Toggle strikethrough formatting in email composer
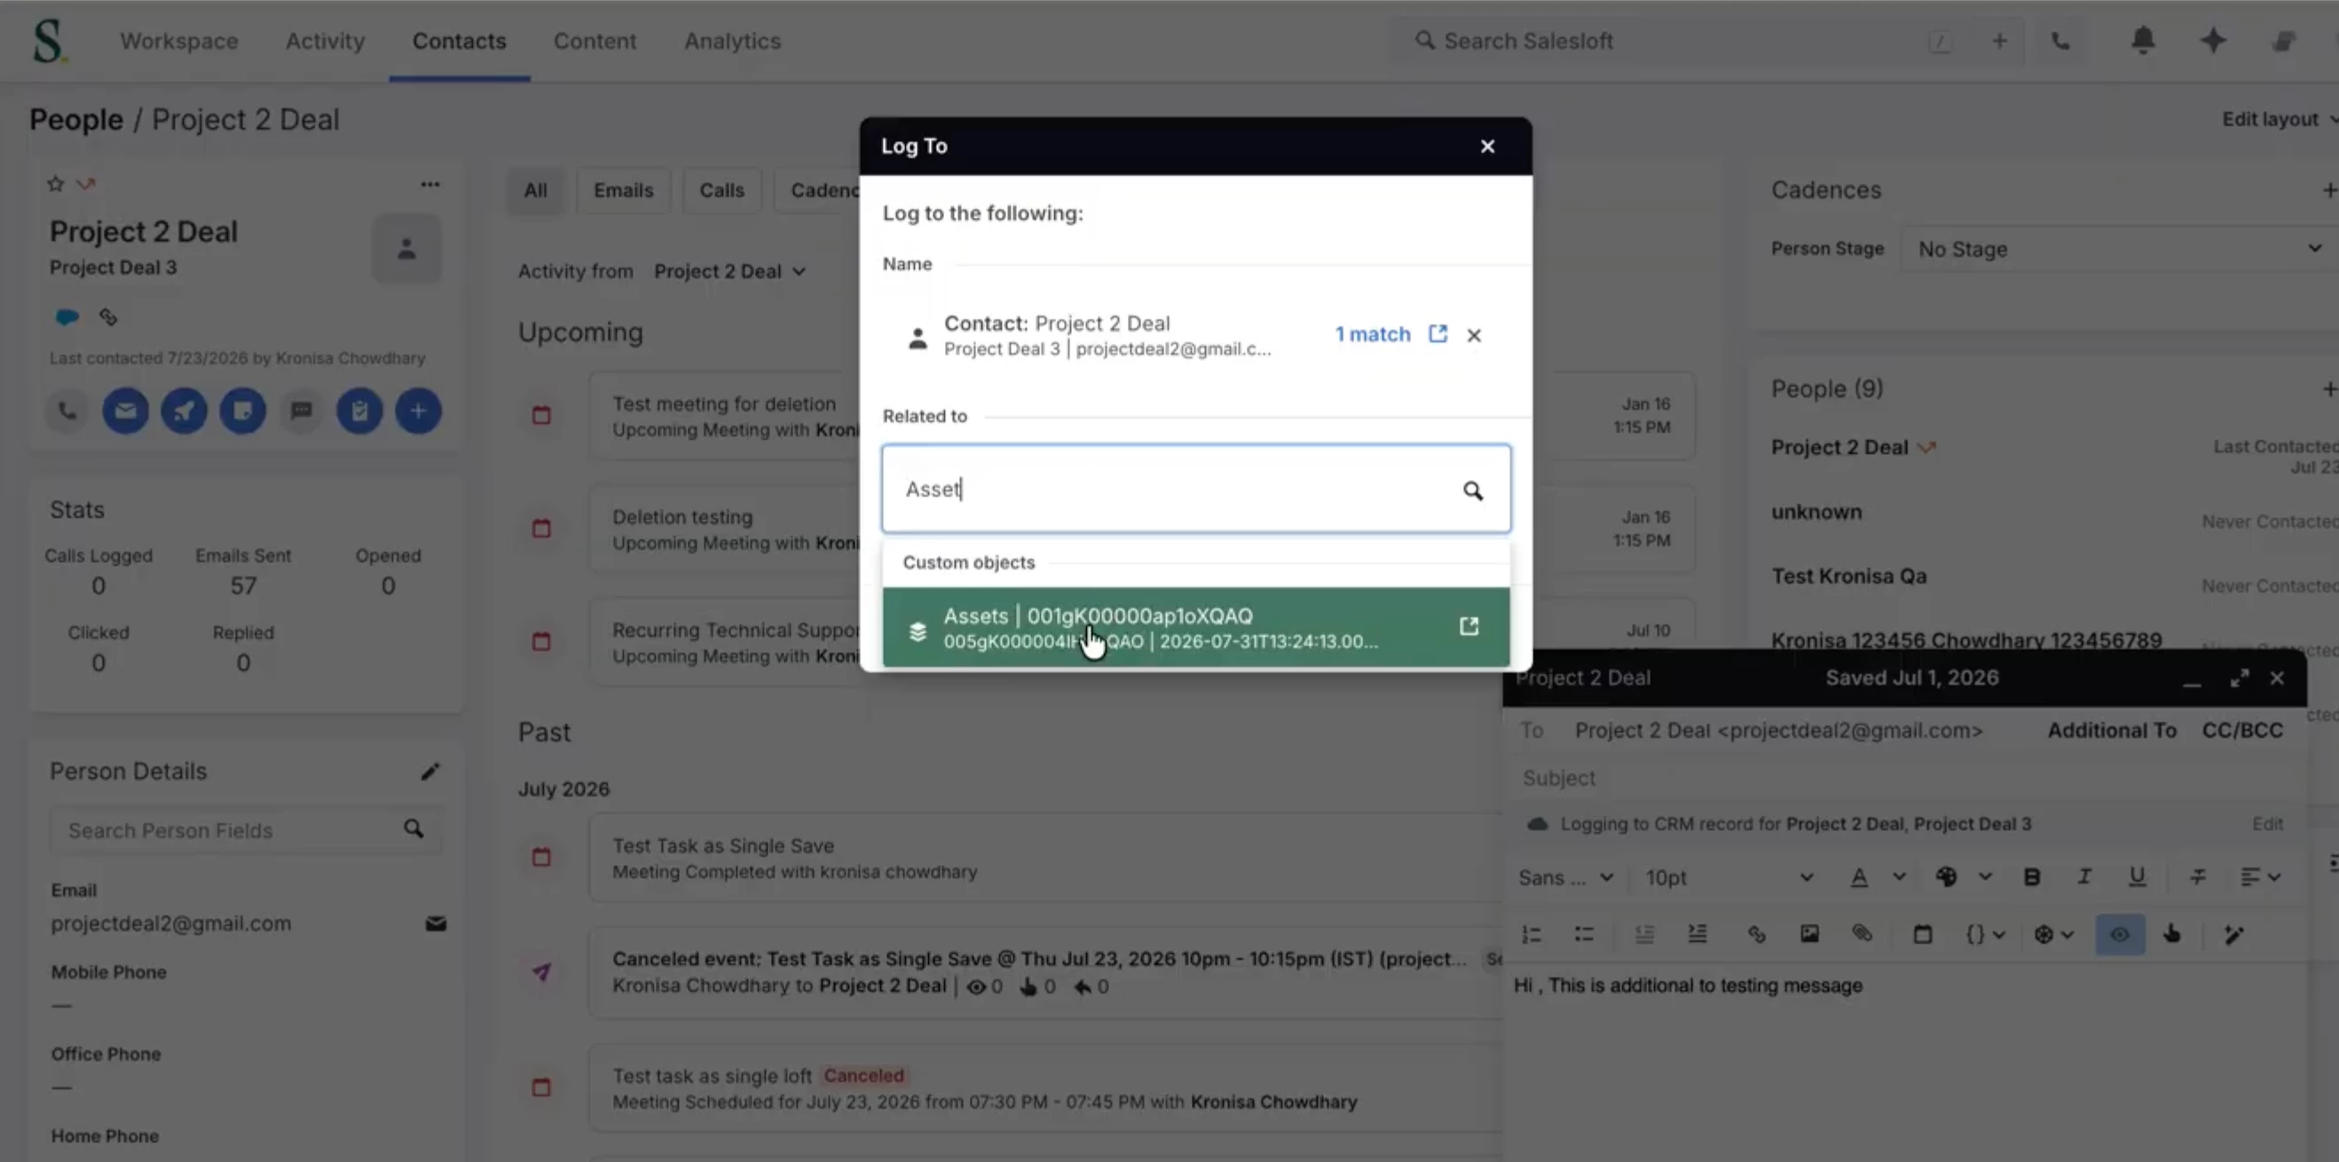 2197,877
